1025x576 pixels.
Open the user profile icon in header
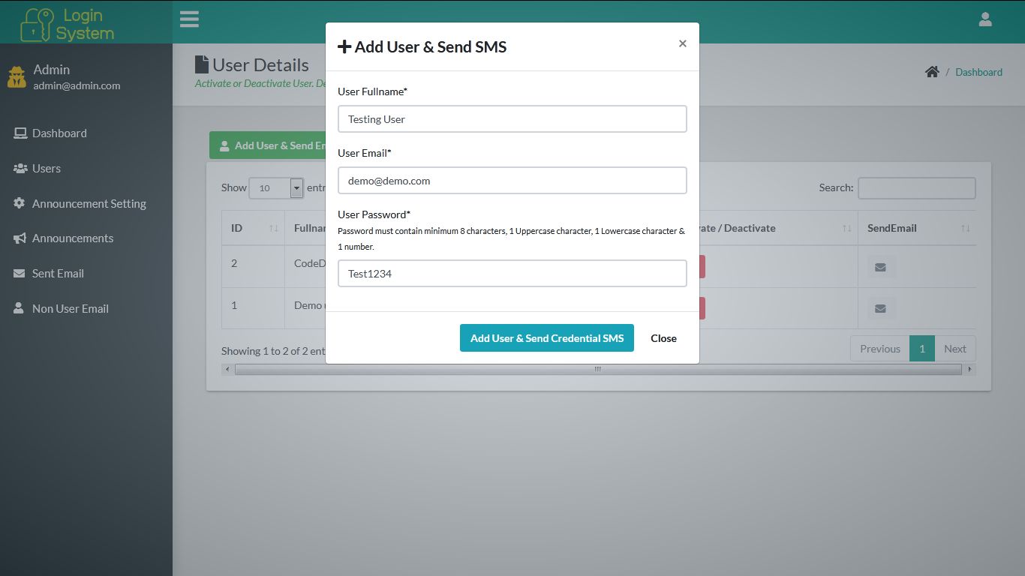click(985, 19)
